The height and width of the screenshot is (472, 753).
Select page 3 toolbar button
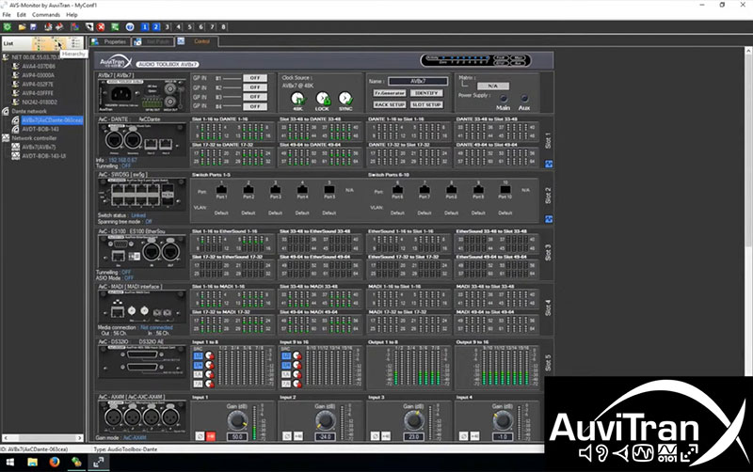pos(168,27)
